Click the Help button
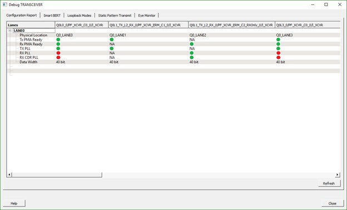Screen dimensions: 347x210 click(14, 203)
